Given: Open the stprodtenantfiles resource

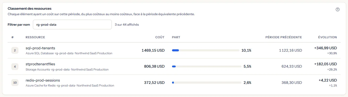Looking at the screenshot, I should pyautogui.click(x=40, y=64).
